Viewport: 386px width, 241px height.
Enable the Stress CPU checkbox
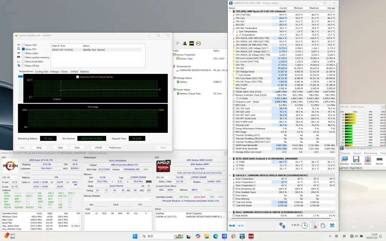(23, 45)
